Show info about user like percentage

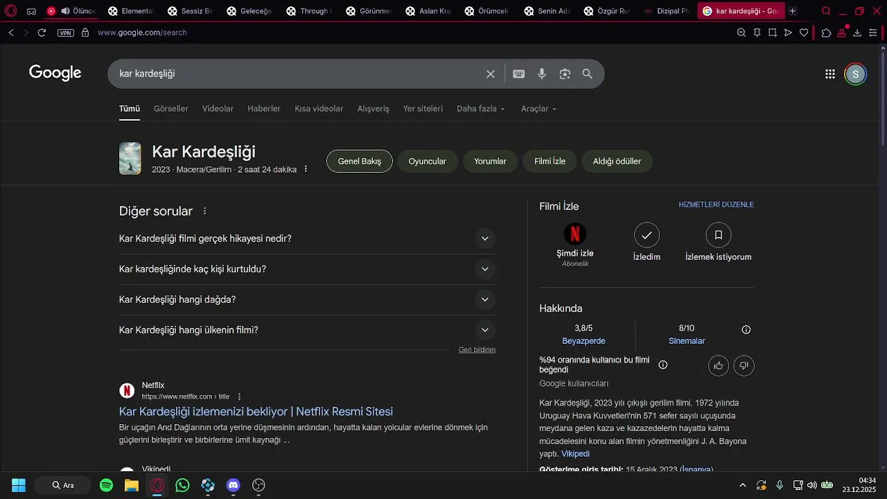click(663, 365)
